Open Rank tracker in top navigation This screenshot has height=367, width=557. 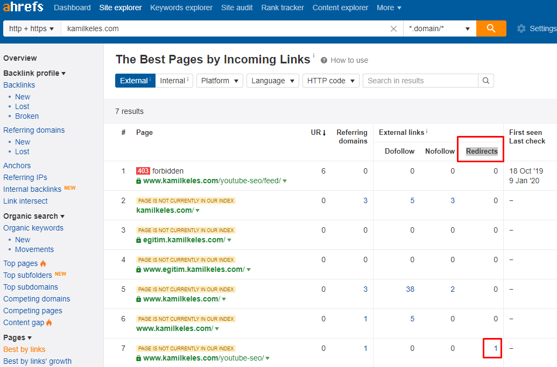(x=283, y=8)
